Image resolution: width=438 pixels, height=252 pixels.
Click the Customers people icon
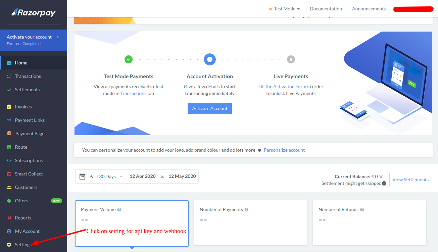[9, 187]
